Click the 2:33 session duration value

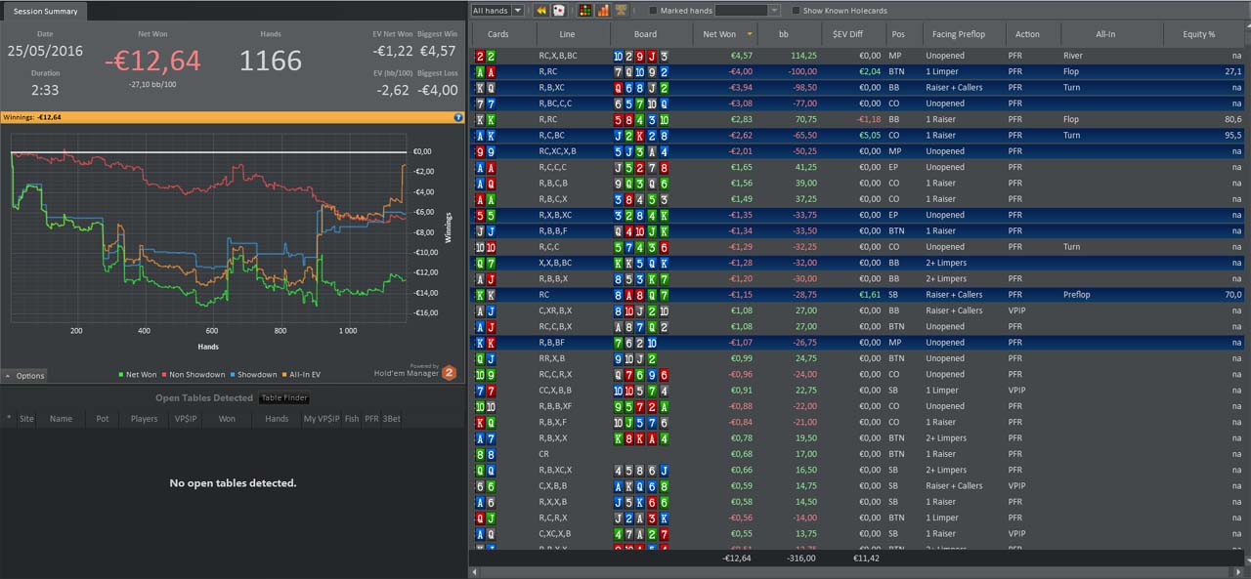pos(45,90)
